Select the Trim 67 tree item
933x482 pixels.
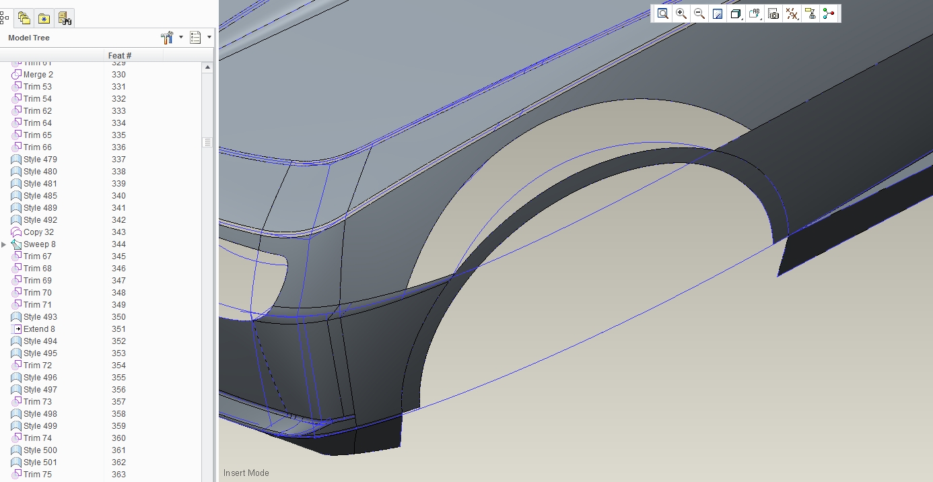(x=38, y=256)
